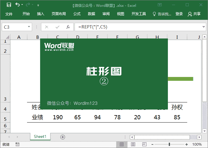The width and height of the screenshot is (208, 148).
Task: Open the 数据 ribbon tab
Action: [92, 14]
